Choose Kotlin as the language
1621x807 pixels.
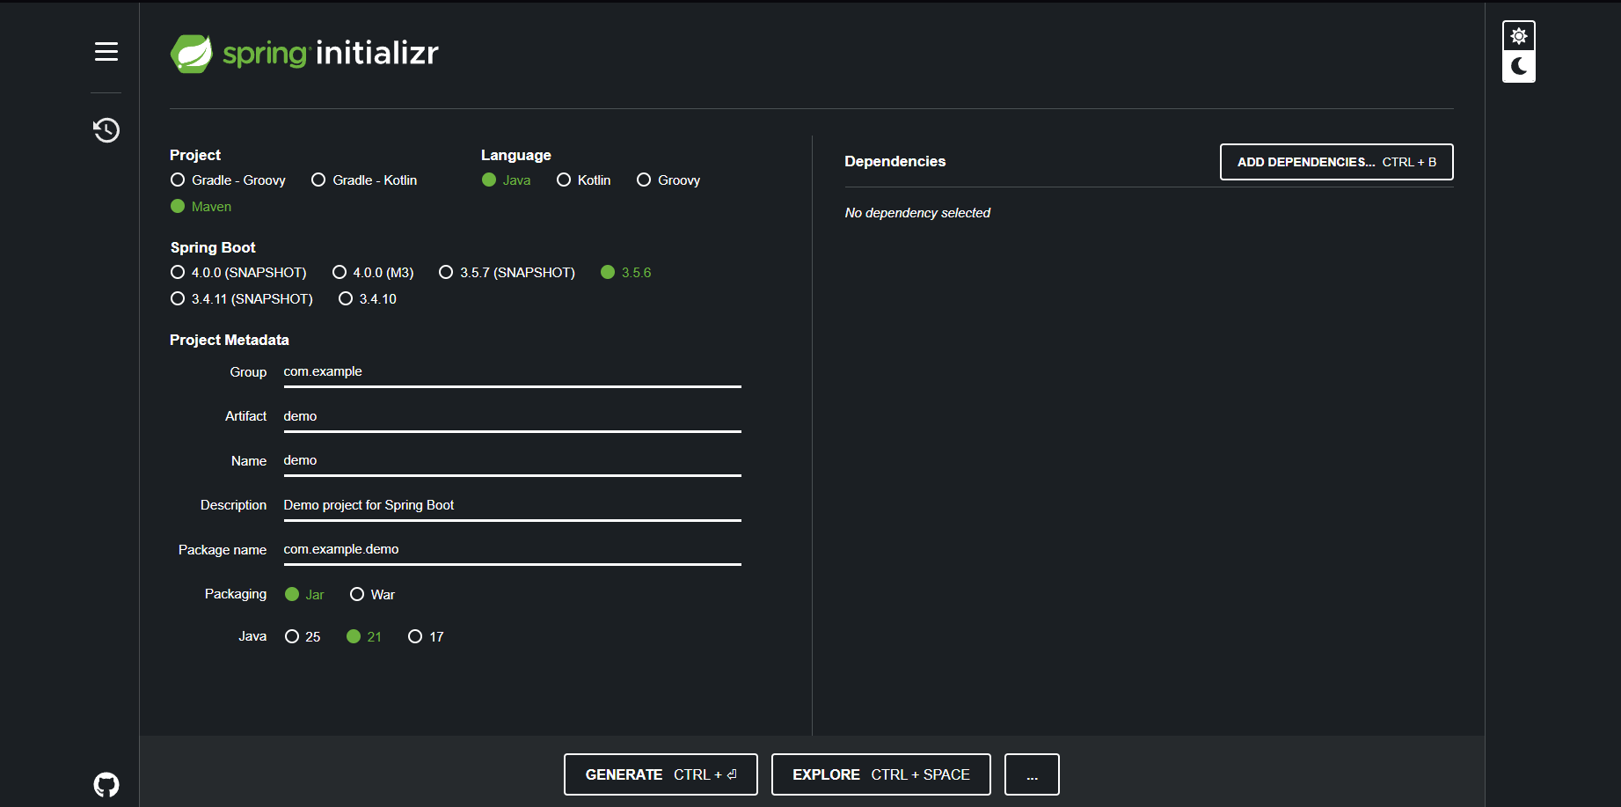[x=564, y=180]
